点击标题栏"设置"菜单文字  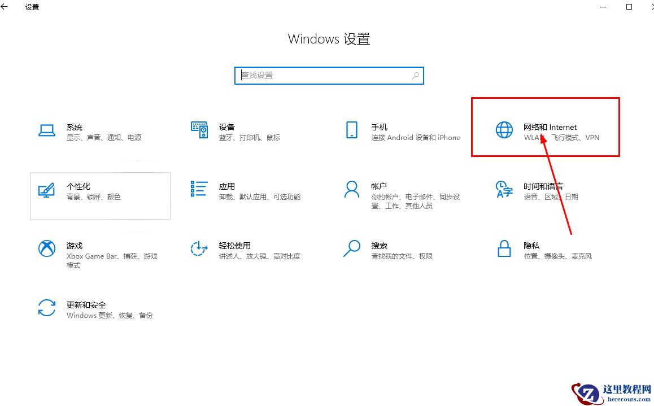click(32, 7)
